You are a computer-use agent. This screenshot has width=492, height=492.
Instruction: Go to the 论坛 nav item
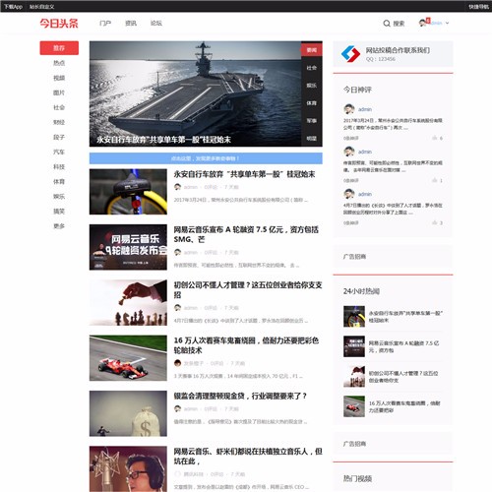(156, 23)
